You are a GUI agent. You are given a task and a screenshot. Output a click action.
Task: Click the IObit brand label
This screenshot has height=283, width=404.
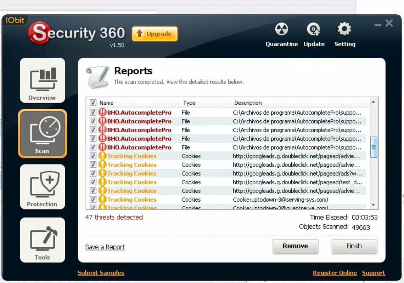pos(15,20)
